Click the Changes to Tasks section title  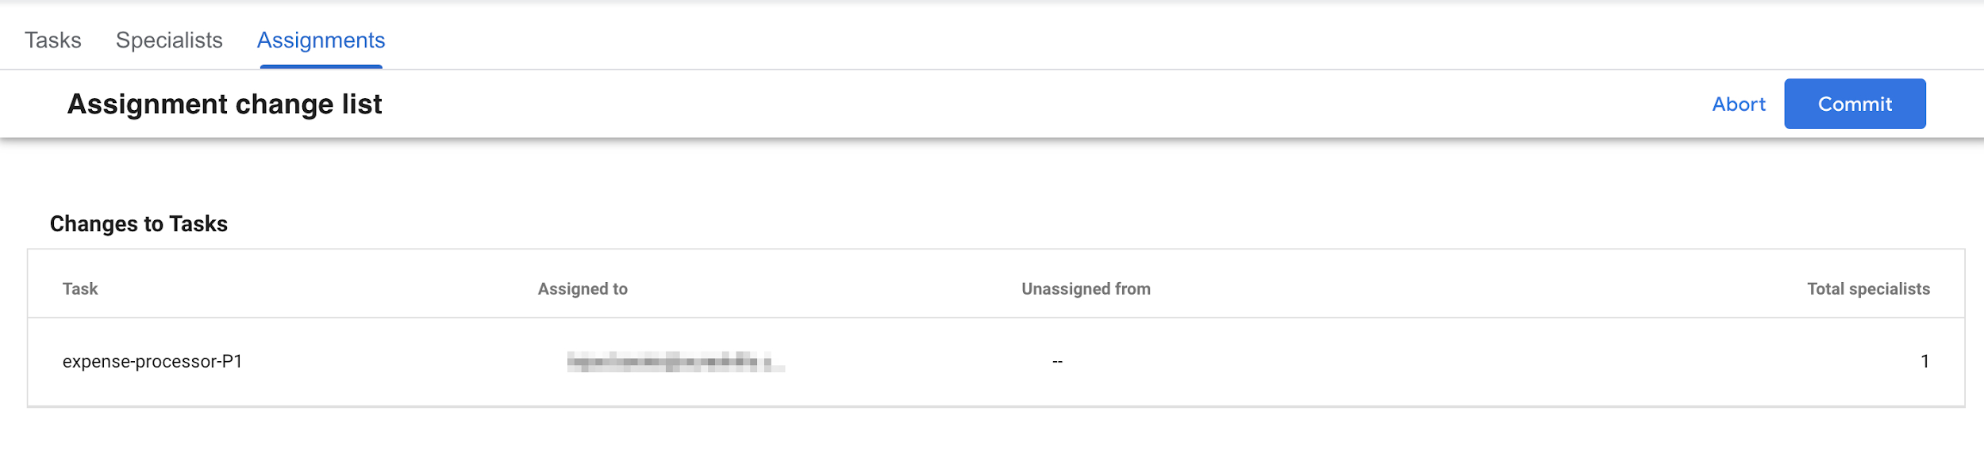click(x=139, y=224)
